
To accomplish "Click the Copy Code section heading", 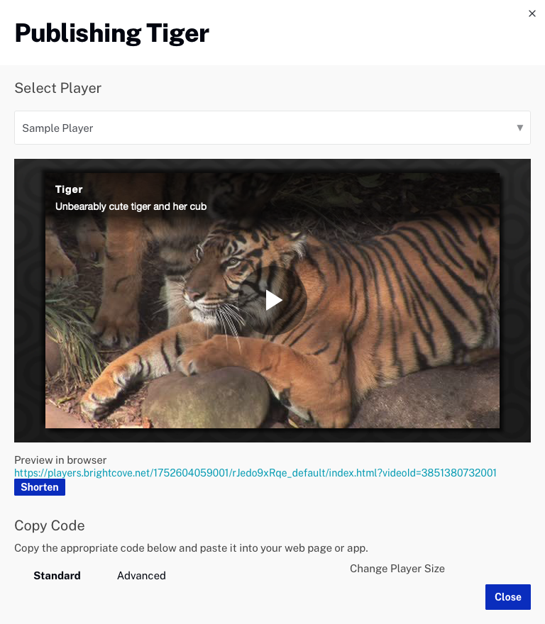I will pyautogui.click(x=50, y=525).
